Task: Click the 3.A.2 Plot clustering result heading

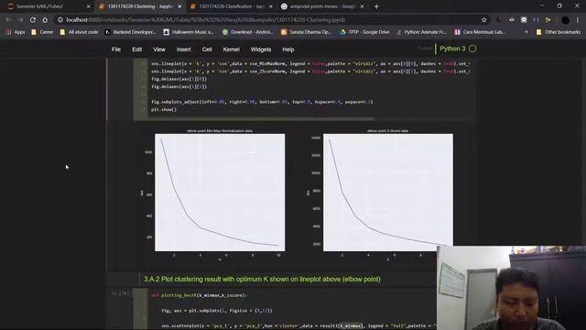Action: pyautogui.click(x=262, y=279)
